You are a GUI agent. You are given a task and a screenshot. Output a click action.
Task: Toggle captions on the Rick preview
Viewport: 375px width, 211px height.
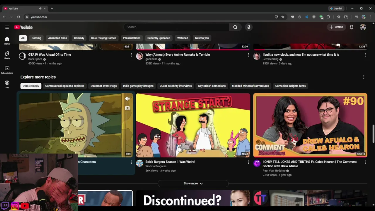pyautogui.click(x=127, y=108)
